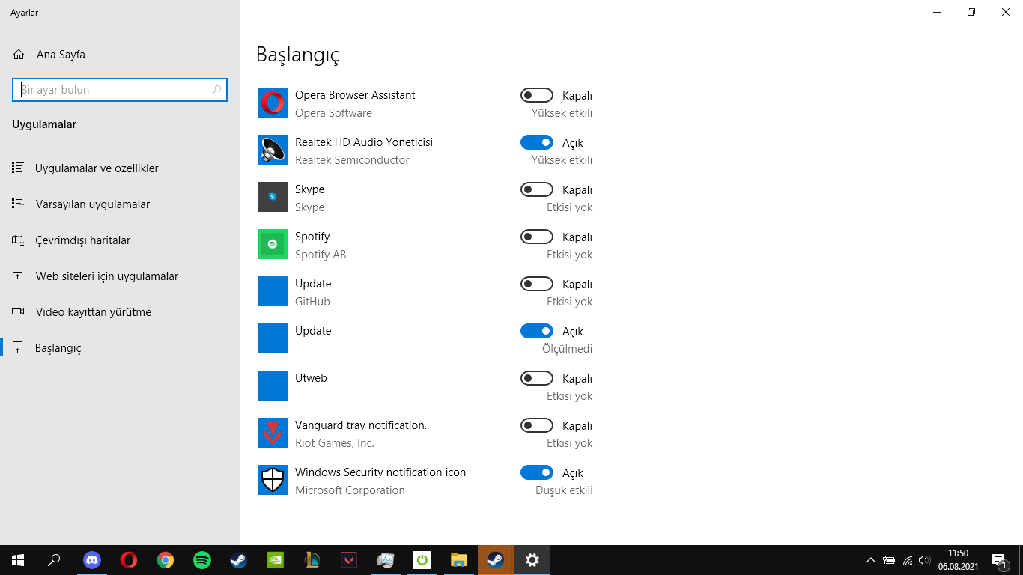Click the Realtek HD Audio speaker icon
The image size is (1023, 575).
(x=273, y=150)
